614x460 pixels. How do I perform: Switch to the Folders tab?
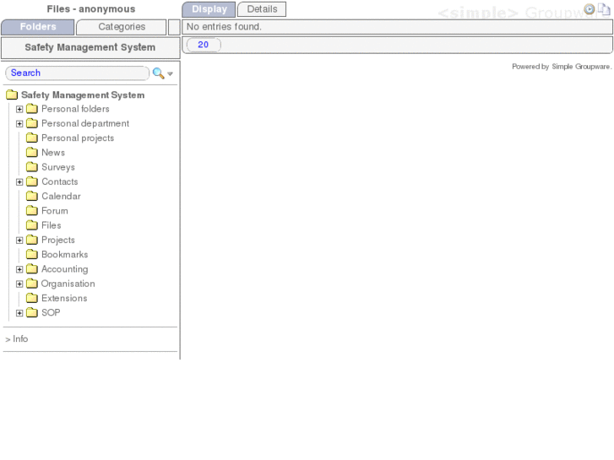click(x=38, y=27)
